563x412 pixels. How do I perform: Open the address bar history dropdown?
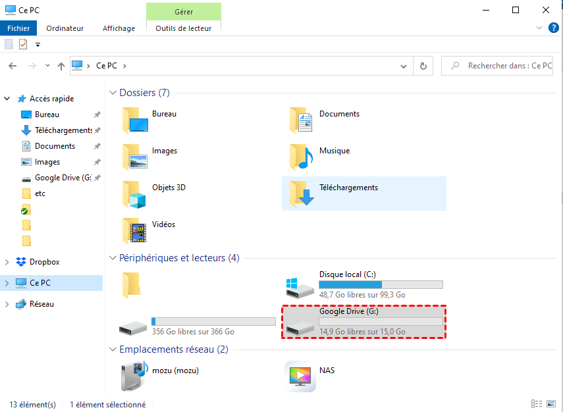(x=404, y=66)
